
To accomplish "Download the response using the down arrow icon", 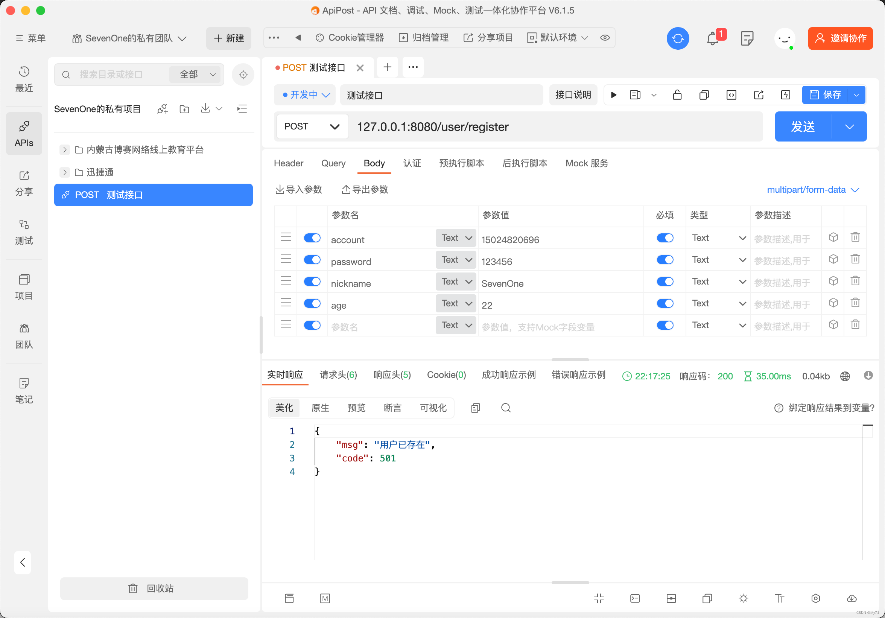I will [x=868, y=376].
